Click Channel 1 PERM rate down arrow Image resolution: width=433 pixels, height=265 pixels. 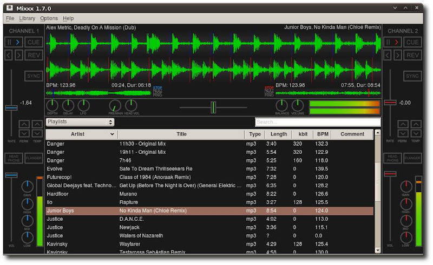(24, 134)
